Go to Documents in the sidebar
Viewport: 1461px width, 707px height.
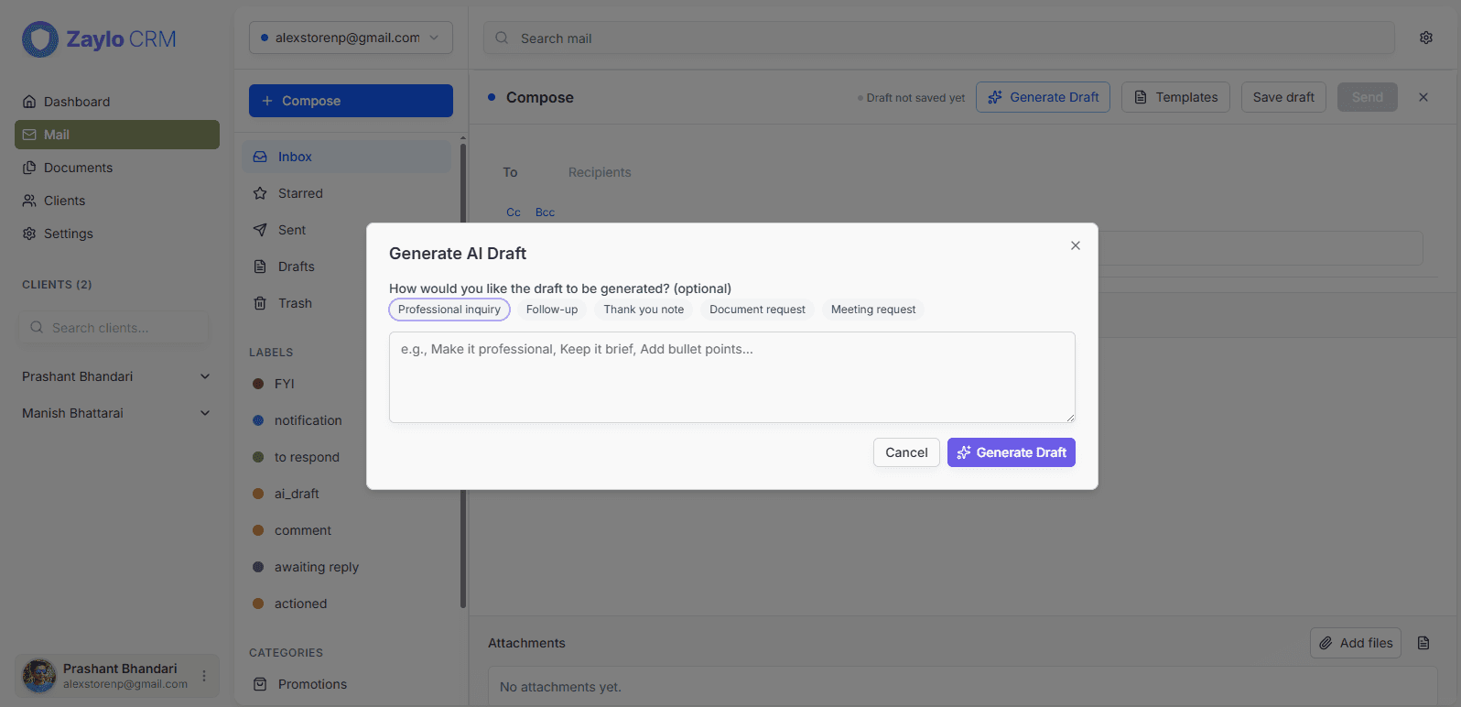point(78,168)
